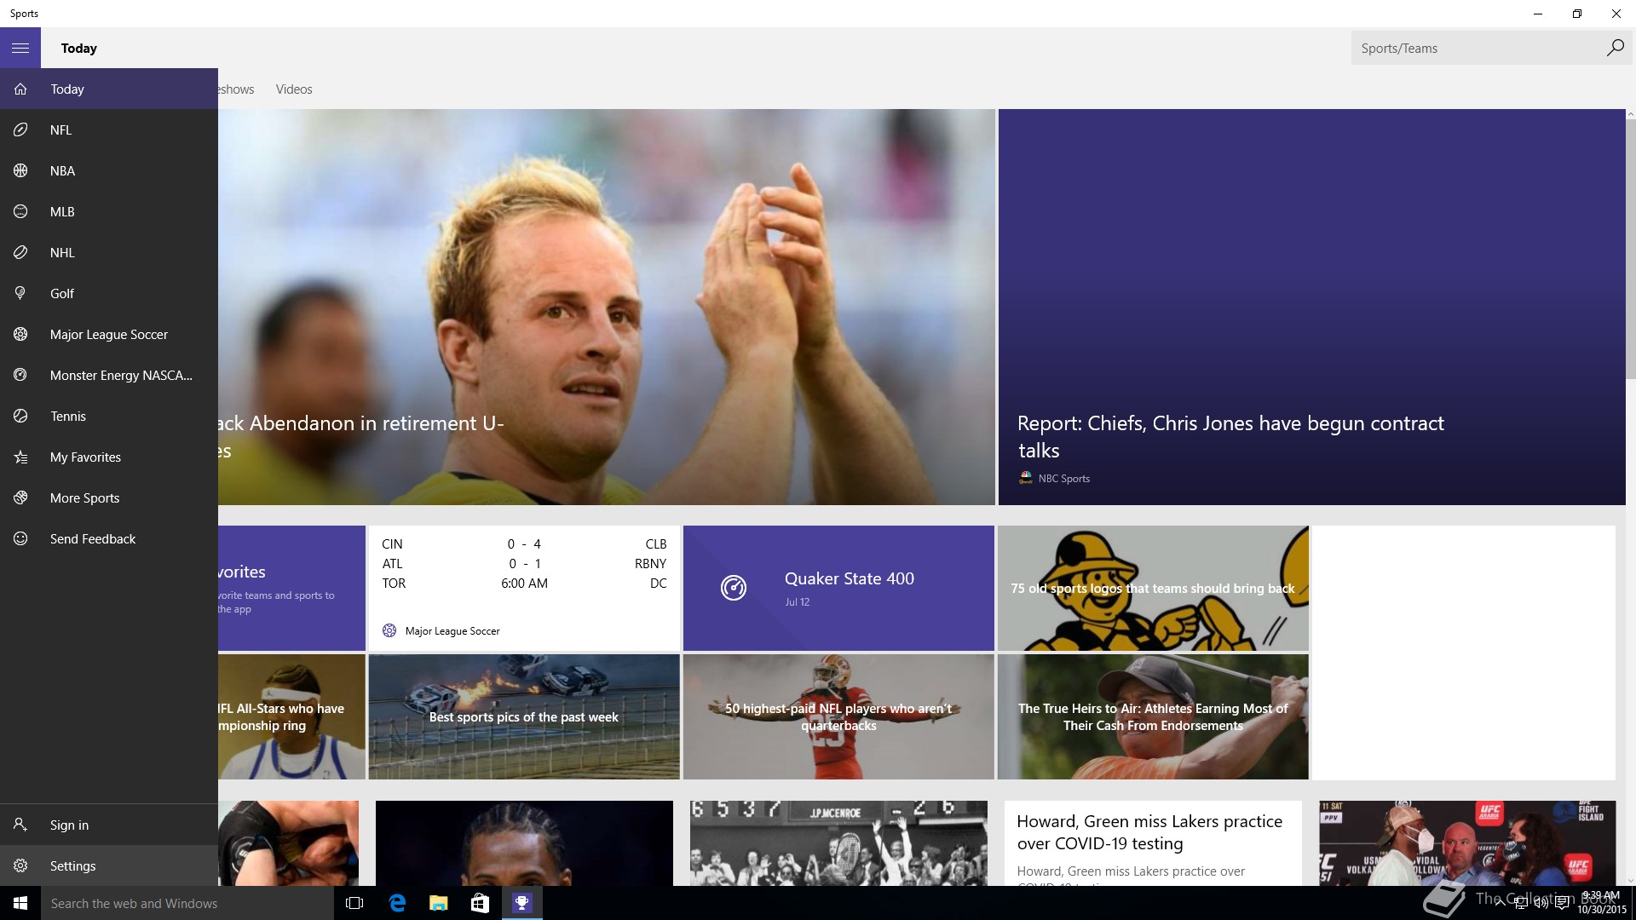Click the My Favorites star icon
Viewport: 1636px width, 920px height.
[20, 457]
